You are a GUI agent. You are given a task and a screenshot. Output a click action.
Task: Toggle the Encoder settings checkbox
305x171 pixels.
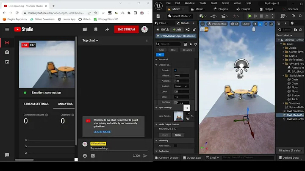click(175, 70)
